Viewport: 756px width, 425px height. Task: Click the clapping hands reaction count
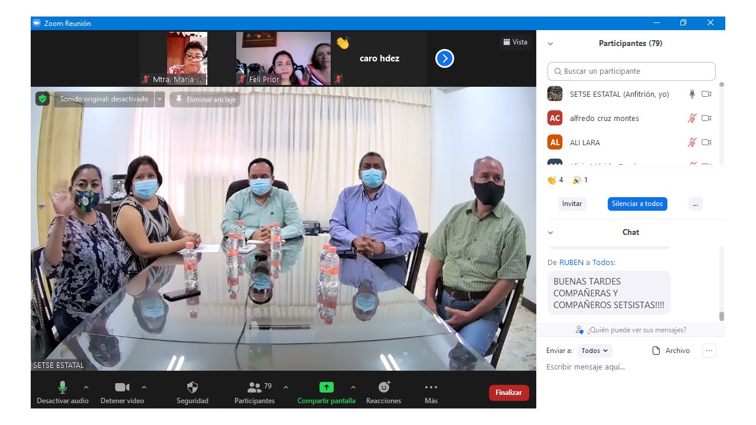[555, 180]
